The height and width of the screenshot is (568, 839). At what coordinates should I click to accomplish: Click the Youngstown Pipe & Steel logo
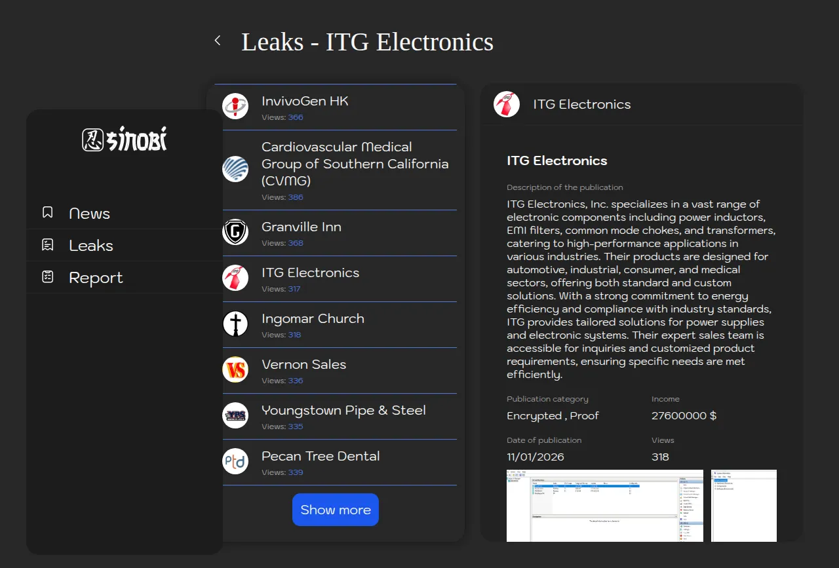[x=235, y=415]
